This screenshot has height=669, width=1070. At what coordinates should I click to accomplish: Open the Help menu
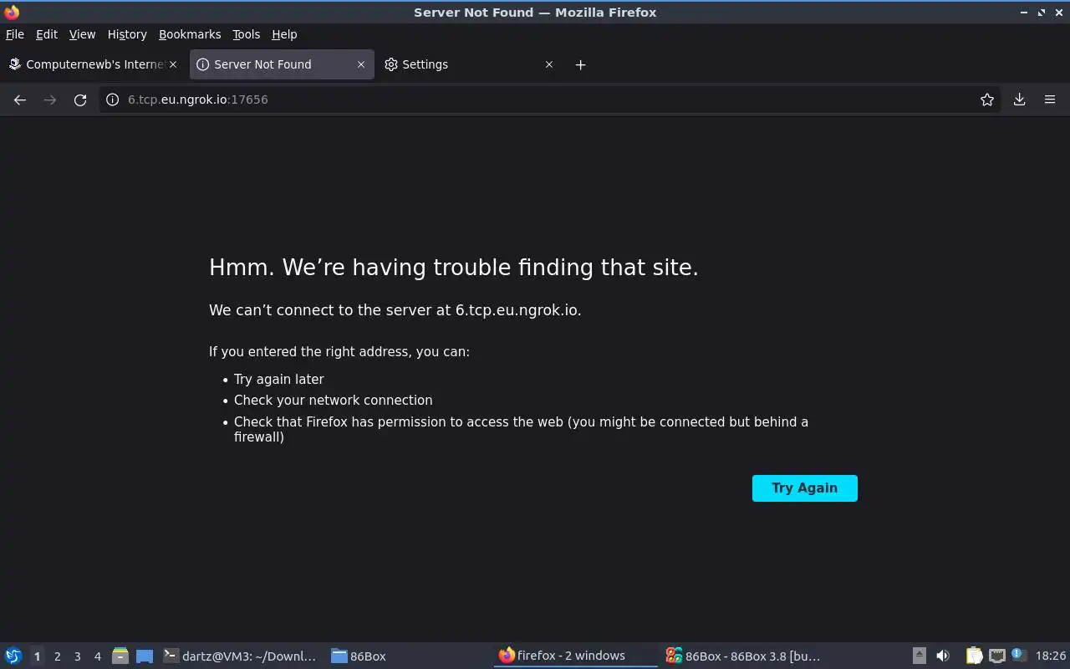[x=284, y=34]
